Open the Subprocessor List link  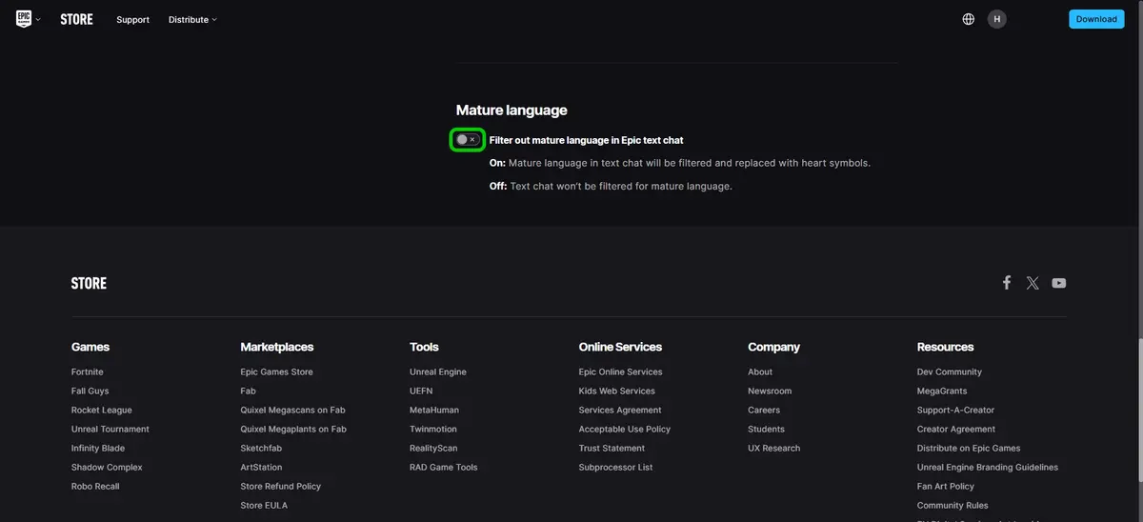(615, 467)
